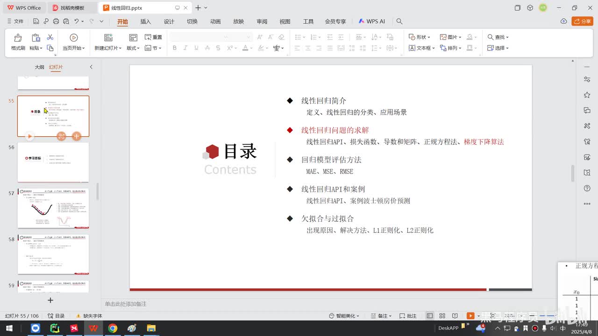
Task: Open the more options dots in right sidebar
Action: pos(587,204)
